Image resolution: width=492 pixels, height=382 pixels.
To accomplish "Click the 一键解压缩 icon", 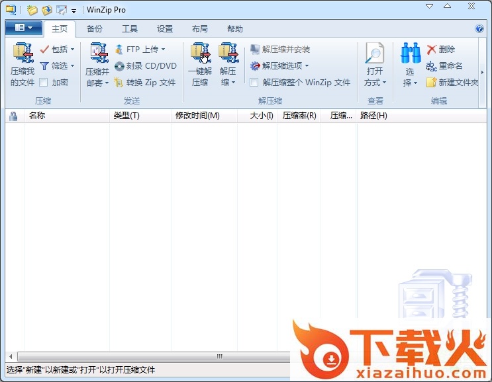I will tap(200, 54).
